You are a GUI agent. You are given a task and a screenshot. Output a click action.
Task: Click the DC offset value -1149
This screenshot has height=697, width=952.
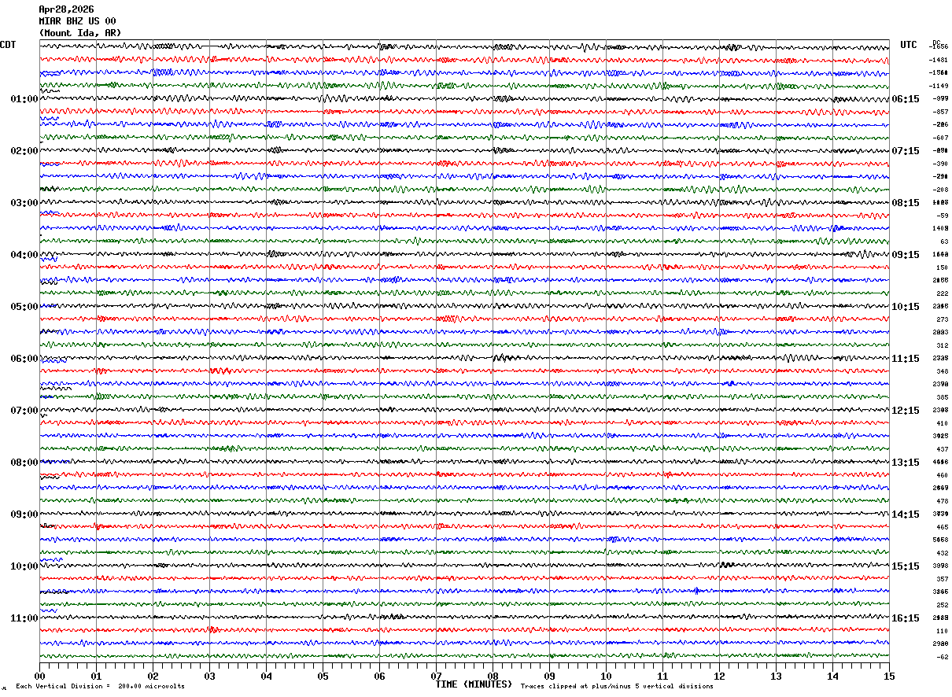tap(939, 86)
